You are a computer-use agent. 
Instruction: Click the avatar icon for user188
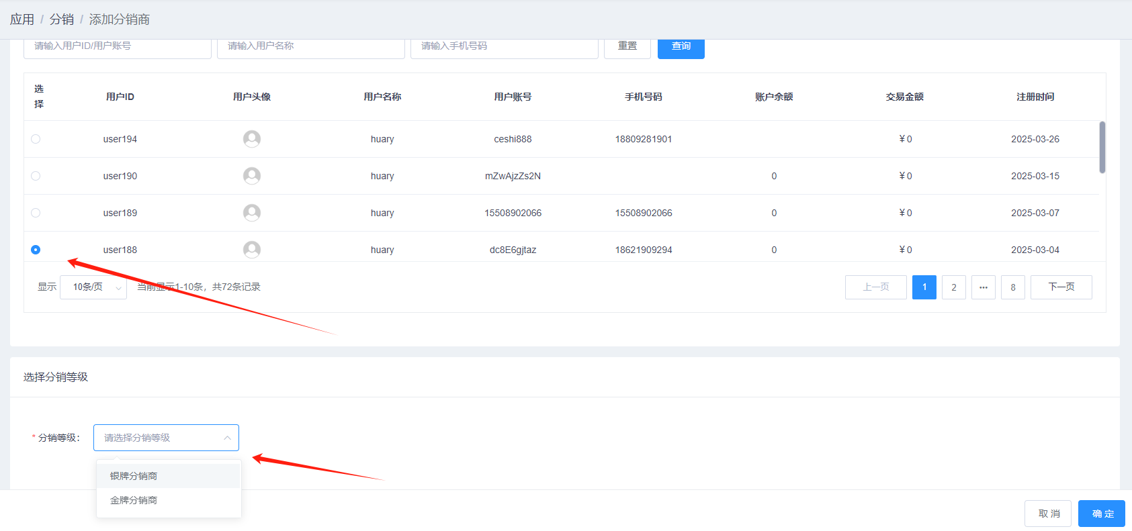coord(252,250)
